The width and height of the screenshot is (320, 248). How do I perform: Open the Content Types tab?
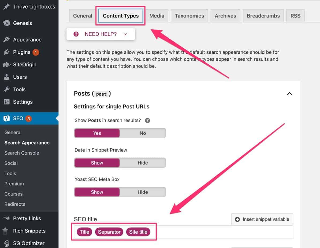(121, 16)
